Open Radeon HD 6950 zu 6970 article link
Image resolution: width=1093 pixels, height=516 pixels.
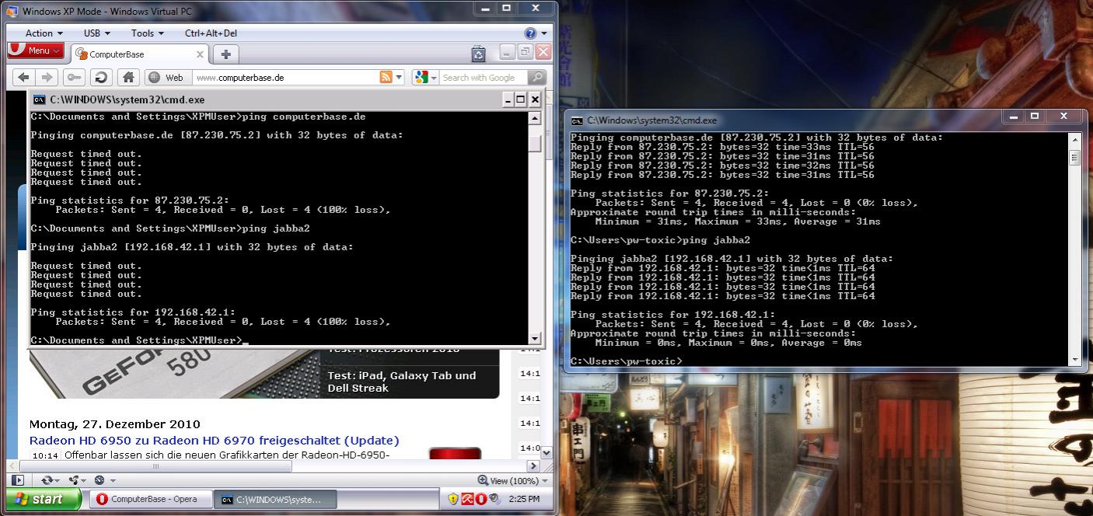click(215, 441)
